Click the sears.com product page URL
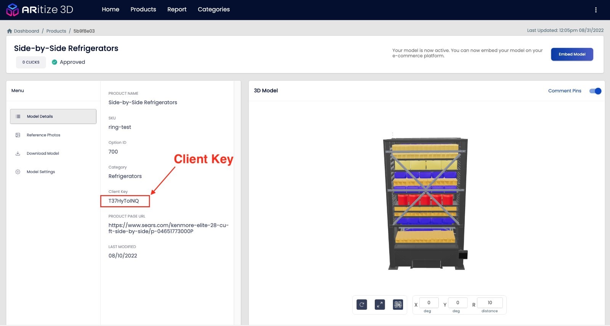610x326 pixels. (169, 228)
